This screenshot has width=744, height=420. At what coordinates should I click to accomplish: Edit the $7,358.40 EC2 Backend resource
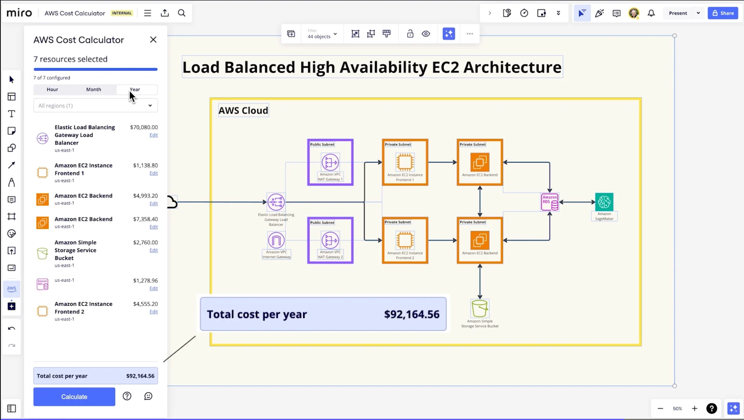click(x=154, y=227)
